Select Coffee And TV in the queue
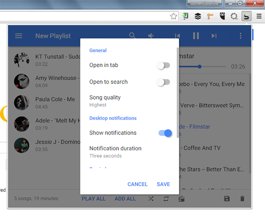 tap(214, 152)
